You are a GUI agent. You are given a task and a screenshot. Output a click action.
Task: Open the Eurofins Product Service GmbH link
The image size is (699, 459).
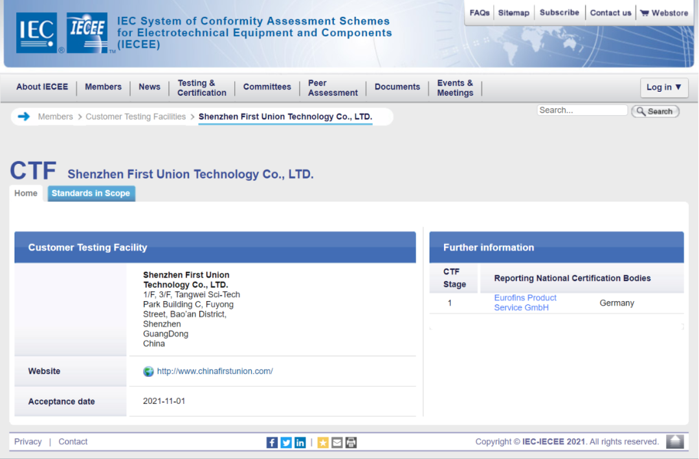[x=525, y=302]
